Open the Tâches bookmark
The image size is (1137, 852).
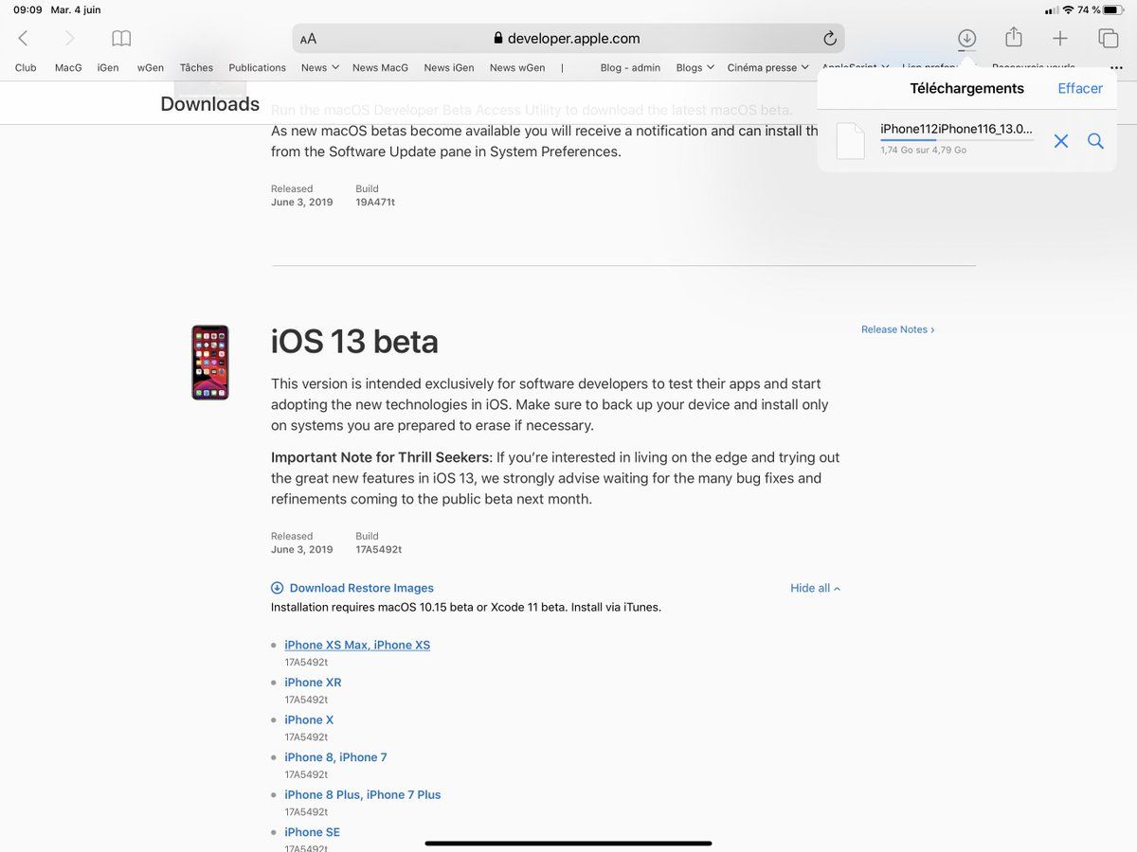196,68
